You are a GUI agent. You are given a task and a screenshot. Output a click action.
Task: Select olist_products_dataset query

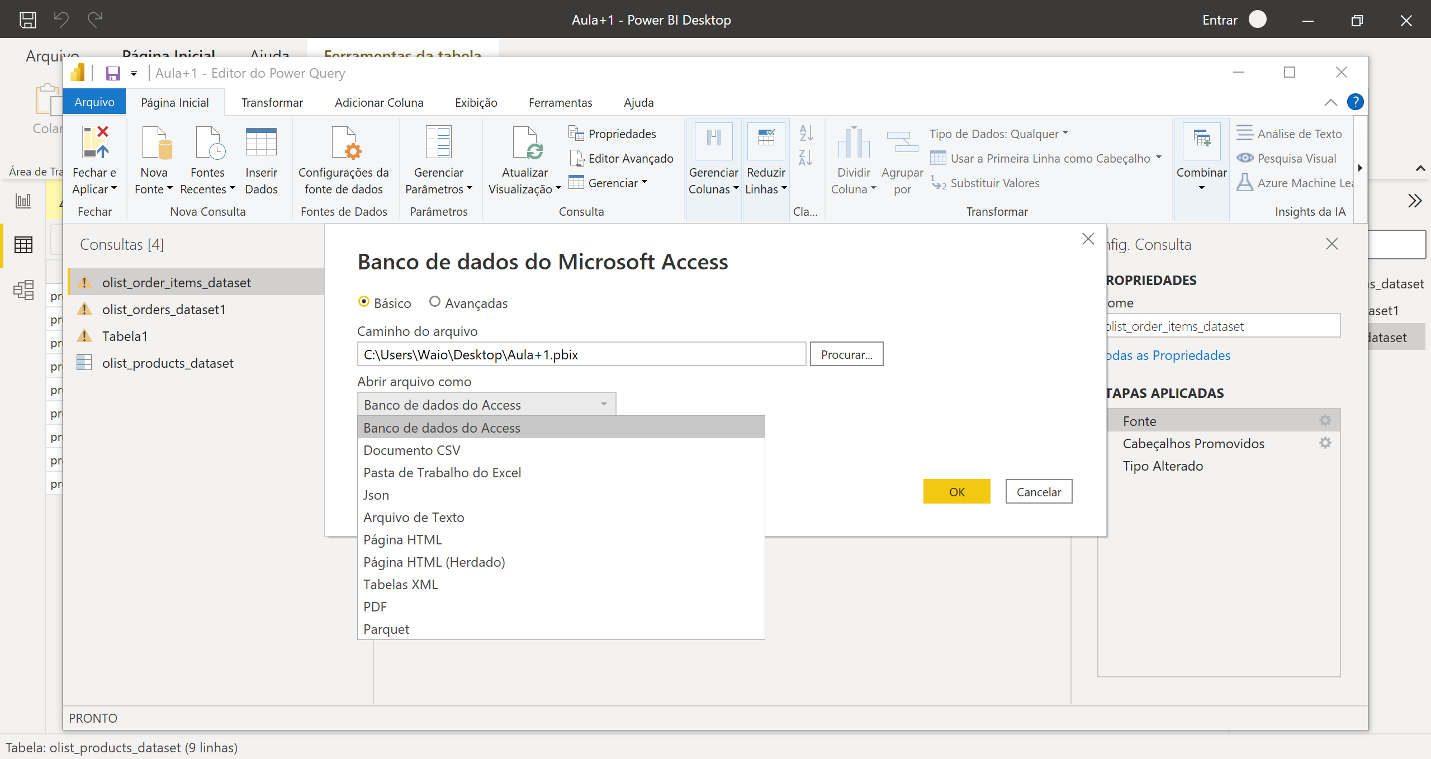pos(196,363)
